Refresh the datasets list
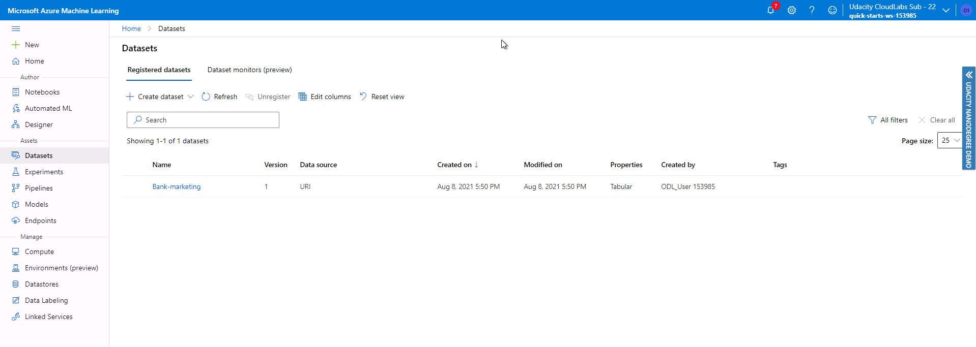 click(x=219, y=97)
